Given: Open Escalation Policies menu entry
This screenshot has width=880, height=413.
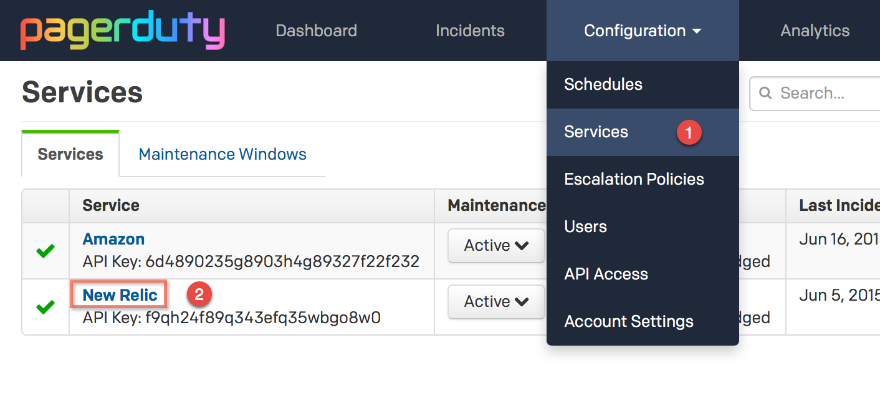Looking at the screenshot, I should click(643, 180).
